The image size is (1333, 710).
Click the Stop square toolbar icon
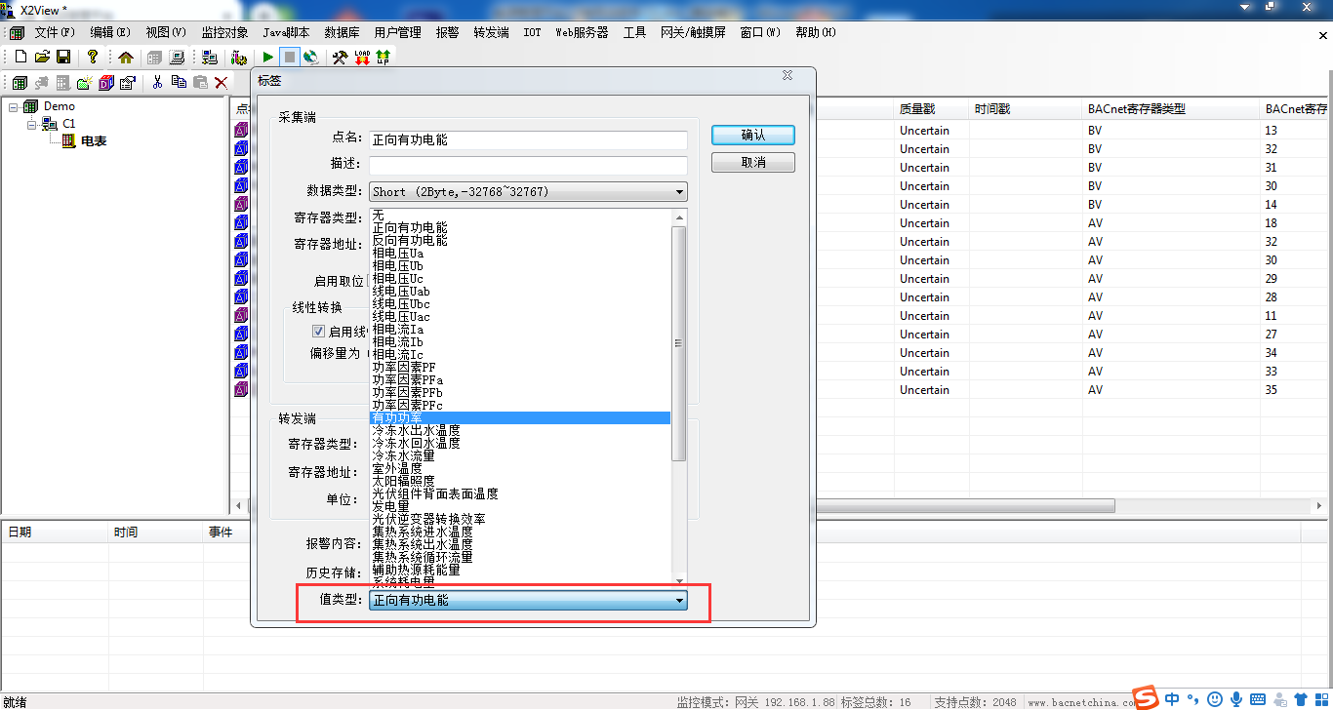point(290,58)
